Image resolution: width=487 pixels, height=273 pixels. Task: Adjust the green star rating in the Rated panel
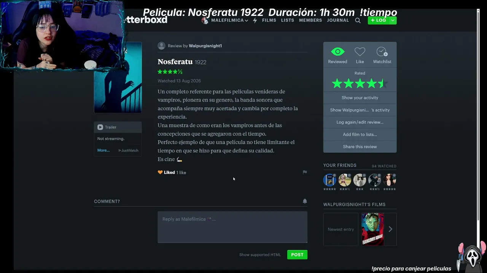point(360,83)
